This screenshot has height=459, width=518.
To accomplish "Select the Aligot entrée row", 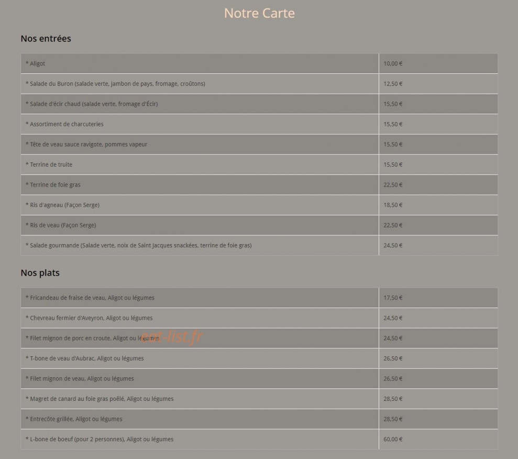I will tap(259, 63).
